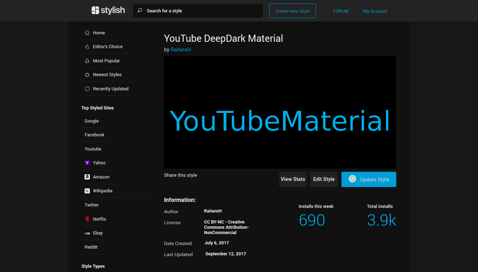Image resolution: width=478 pixels, height=272 pixels.
Task: Click the search magnifier icon
Action: (140, 11)
